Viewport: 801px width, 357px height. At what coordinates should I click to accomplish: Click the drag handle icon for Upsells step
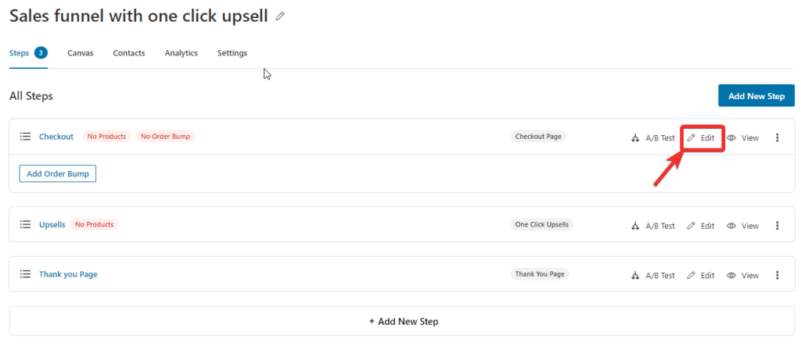(x=25, y=224)
